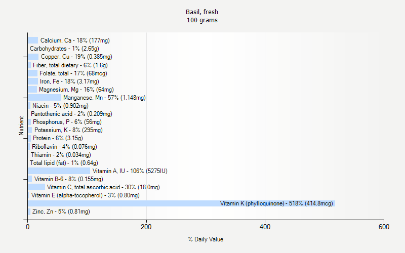Click the '100 grams' subtitle
The image size is (405, 253).
(202, 20)
